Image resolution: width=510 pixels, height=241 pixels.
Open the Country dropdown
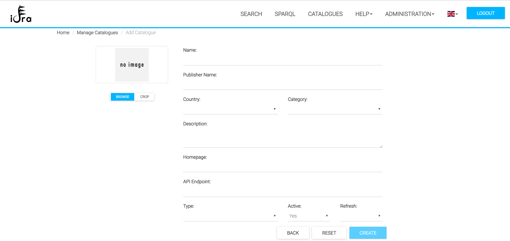tap(230, 109)
